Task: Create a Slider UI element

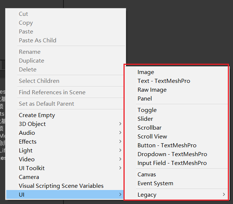Action: (x=176, y=119)
